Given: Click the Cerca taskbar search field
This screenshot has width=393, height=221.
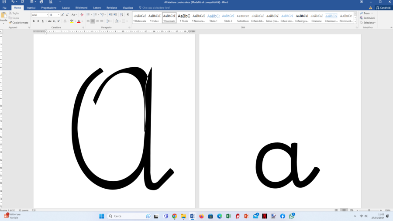Looking at the screenshot, I should point(129,216).
